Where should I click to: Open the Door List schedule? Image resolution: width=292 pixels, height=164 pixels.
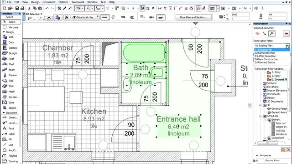(x=281, y=123)
